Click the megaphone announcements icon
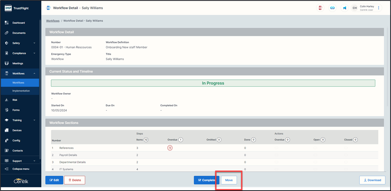The image size is (391, 191). click(344, 8)
